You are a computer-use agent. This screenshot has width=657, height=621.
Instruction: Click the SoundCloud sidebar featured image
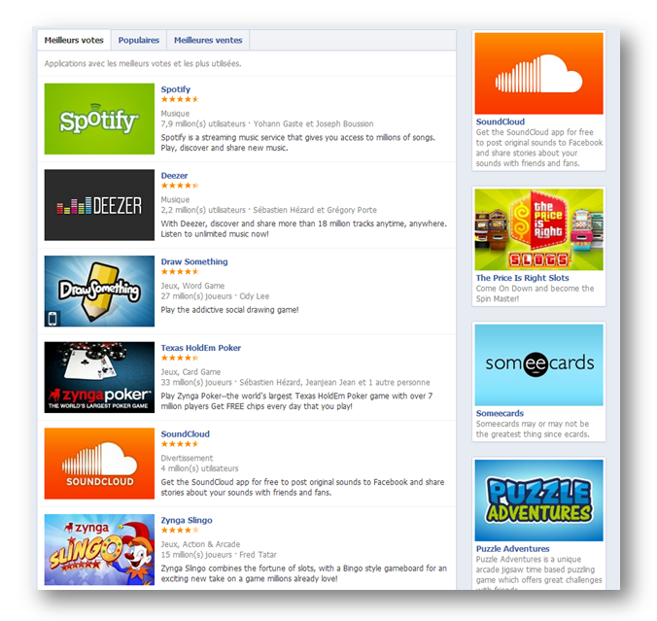tap(538, 73)
